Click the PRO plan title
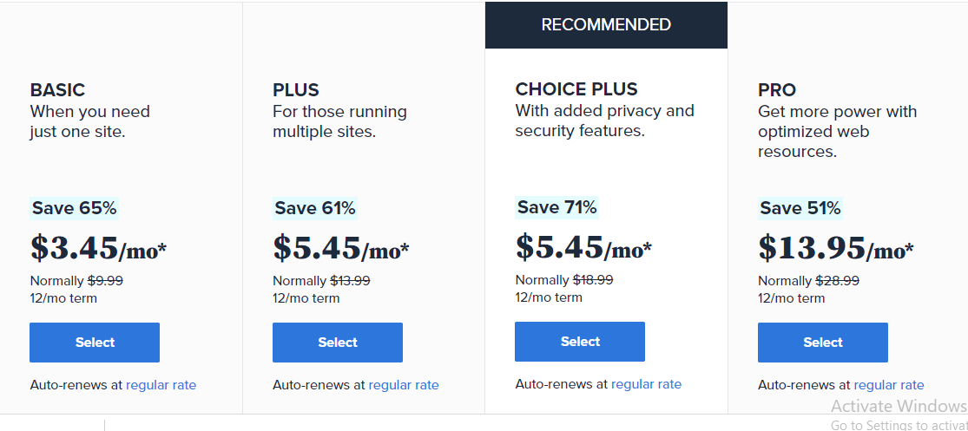The height and width of the screenshot is (431, 968). pos(777,90)
